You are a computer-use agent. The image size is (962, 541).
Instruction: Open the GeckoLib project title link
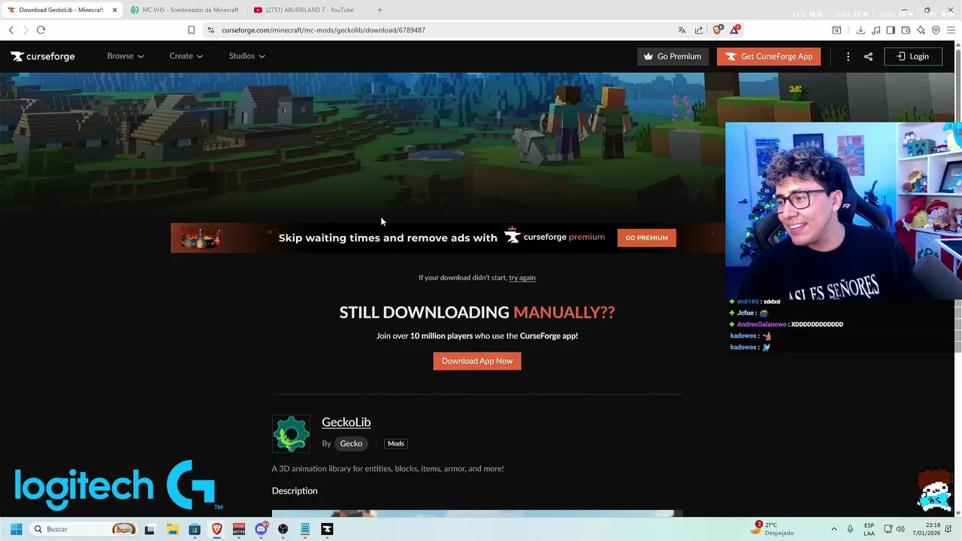pos(346,422)
